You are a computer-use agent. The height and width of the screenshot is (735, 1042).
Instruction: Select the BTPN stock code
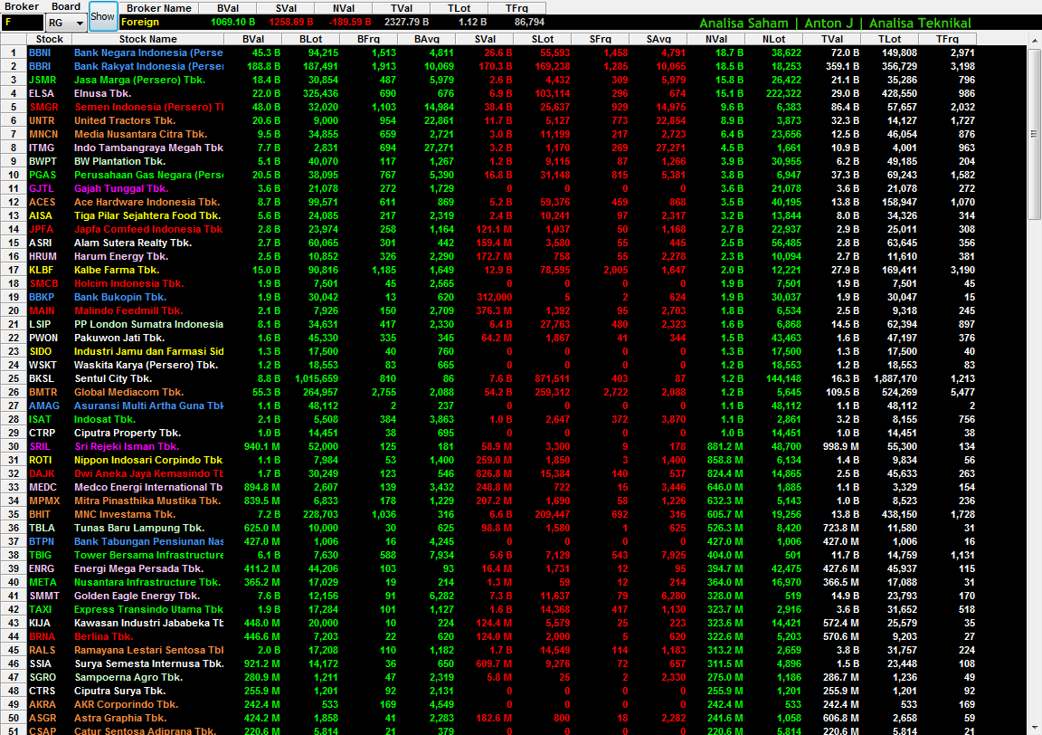coord(42,541)
